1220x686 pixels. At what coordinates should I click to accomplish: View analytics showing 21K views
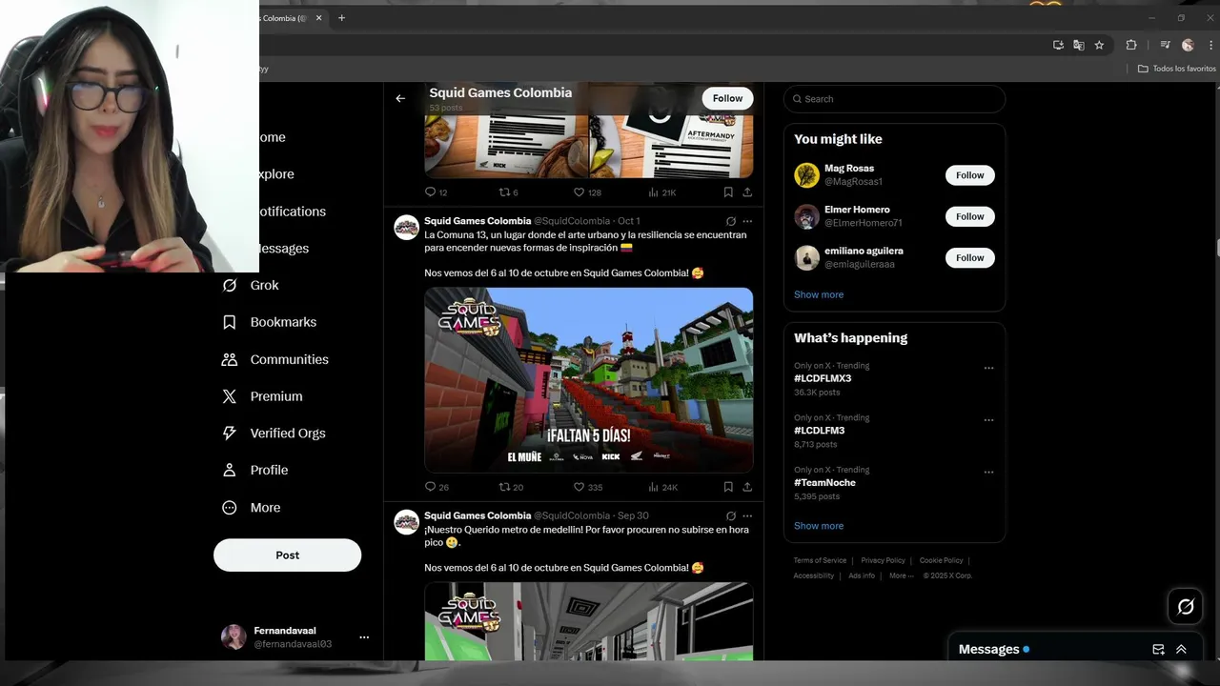tap(662, 192)
